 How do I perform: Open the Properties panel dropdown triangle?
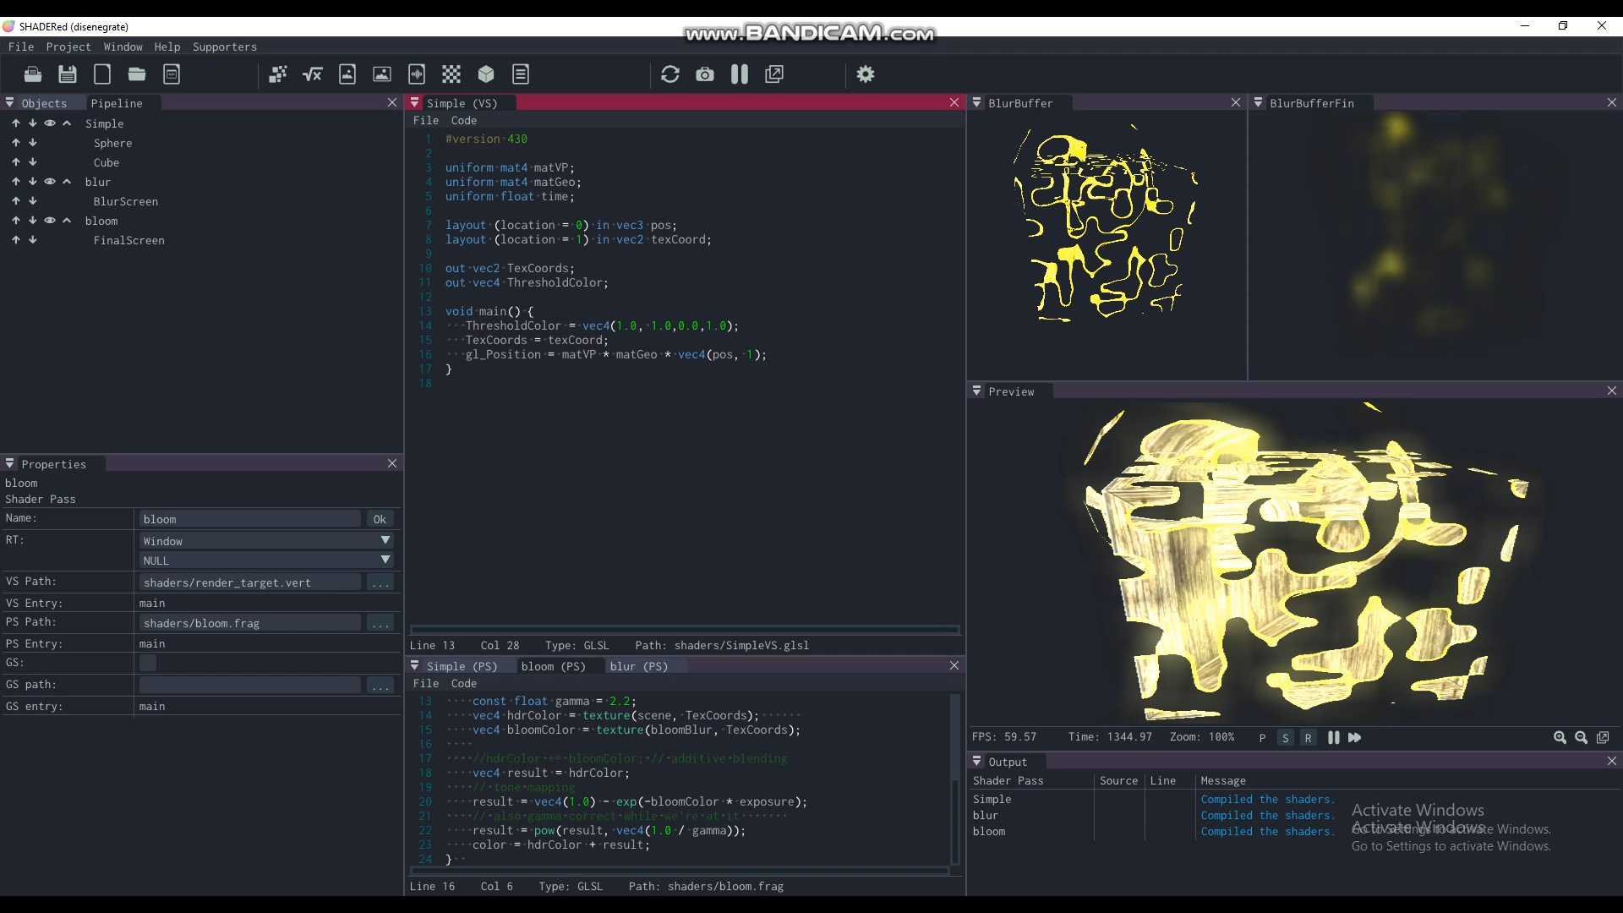pos(10,463)
